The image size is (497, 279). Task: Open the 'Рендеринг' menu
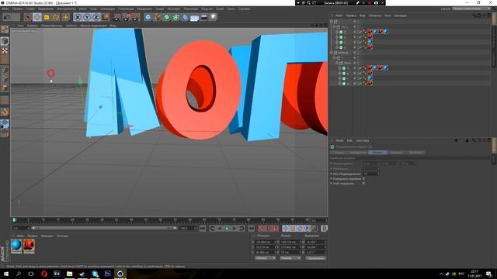tap(144, 9)
